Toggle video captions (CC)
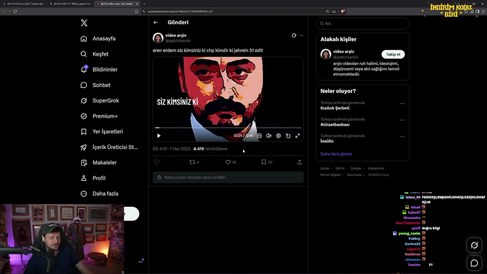 (259, 136)
